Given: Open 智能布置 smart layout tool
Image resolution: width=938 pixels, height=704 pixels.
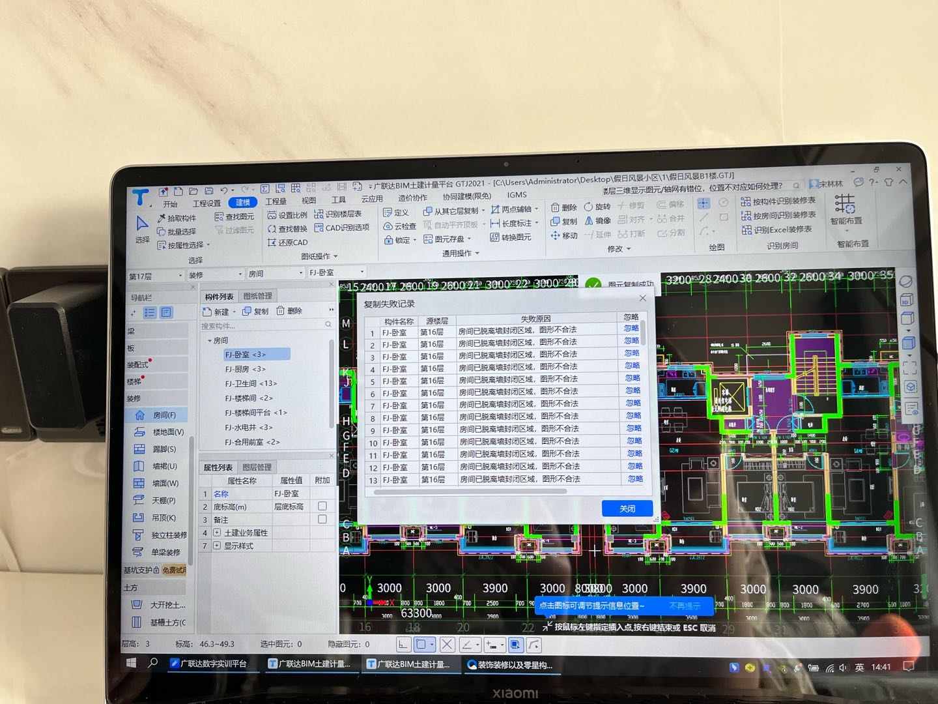Looking at the screenshot, I should (846, 210).
